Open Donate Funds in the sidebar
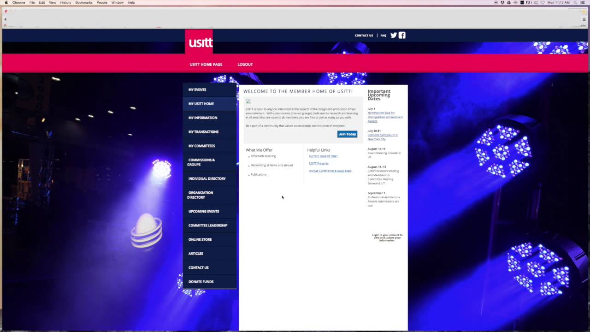The height and width of the screenshot is (332, 590). 210,282
